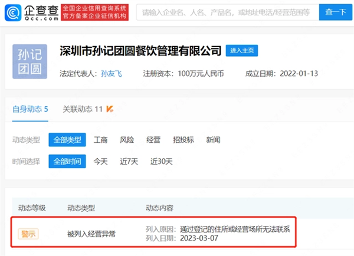Image resolution: width=354 pixels, height=256 pixels.
Task: Filter dynamics by 招投标
Action: pyautogui.click(x=183, y=140)
